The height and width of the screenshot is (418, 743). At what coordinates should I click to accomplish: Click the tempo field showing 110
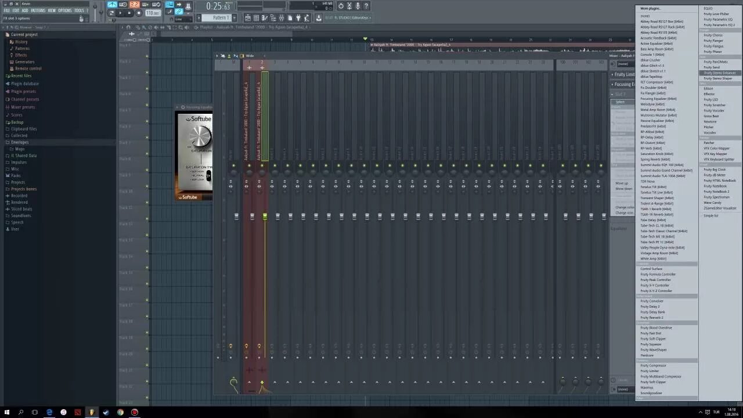153,13
